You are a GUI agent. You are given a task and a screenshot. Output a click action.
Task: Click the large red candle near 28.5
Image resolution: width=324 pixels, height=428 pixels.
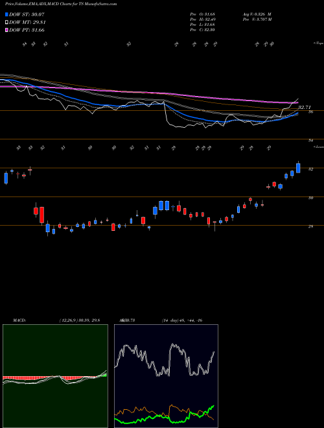41,215
